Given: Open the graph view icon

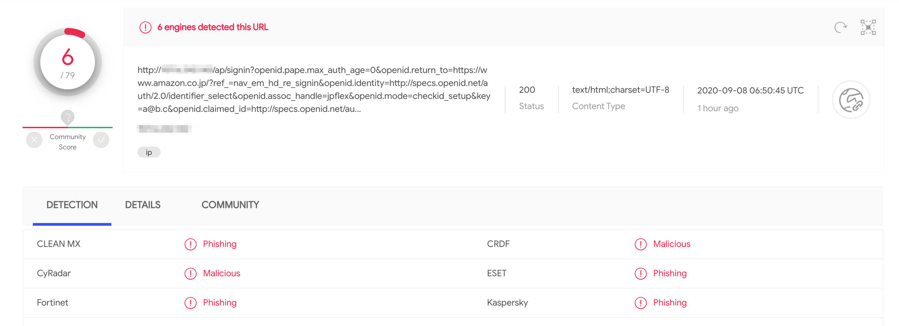Looking at the screenshot, I should pos(868,27).
